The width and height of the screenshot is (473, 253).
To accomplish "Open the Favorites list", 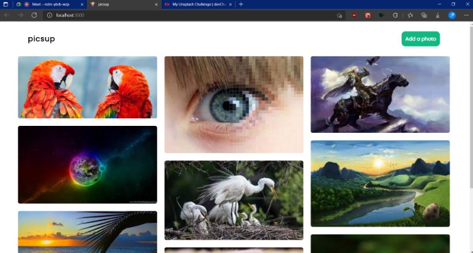I will 410,15.
